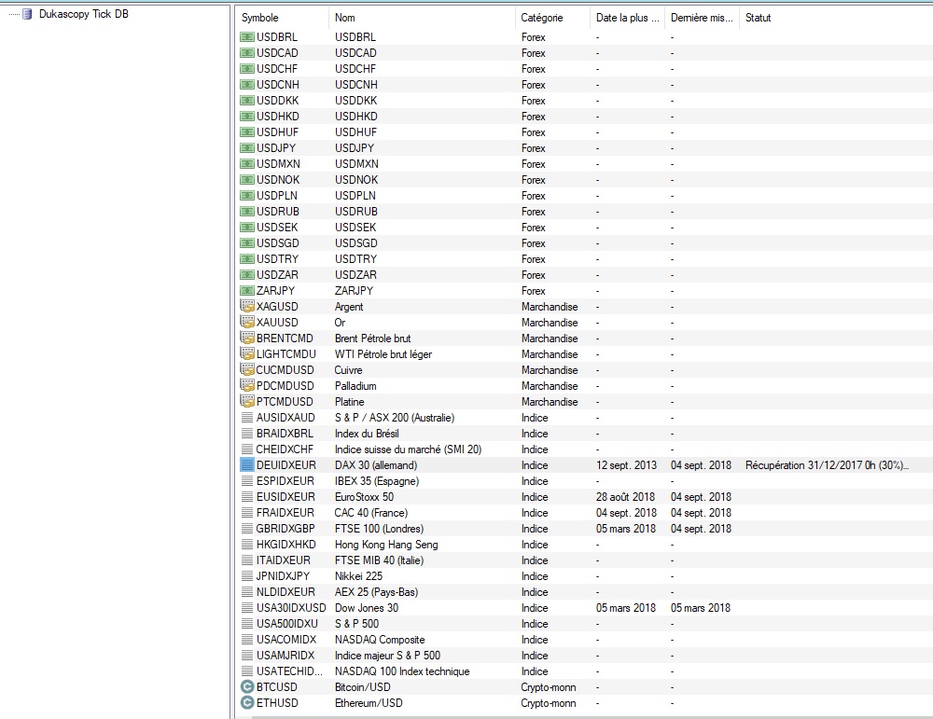933x719 pixels.
Task: Select the USDDKK symbol text
Action: click(x=278, y=101)
